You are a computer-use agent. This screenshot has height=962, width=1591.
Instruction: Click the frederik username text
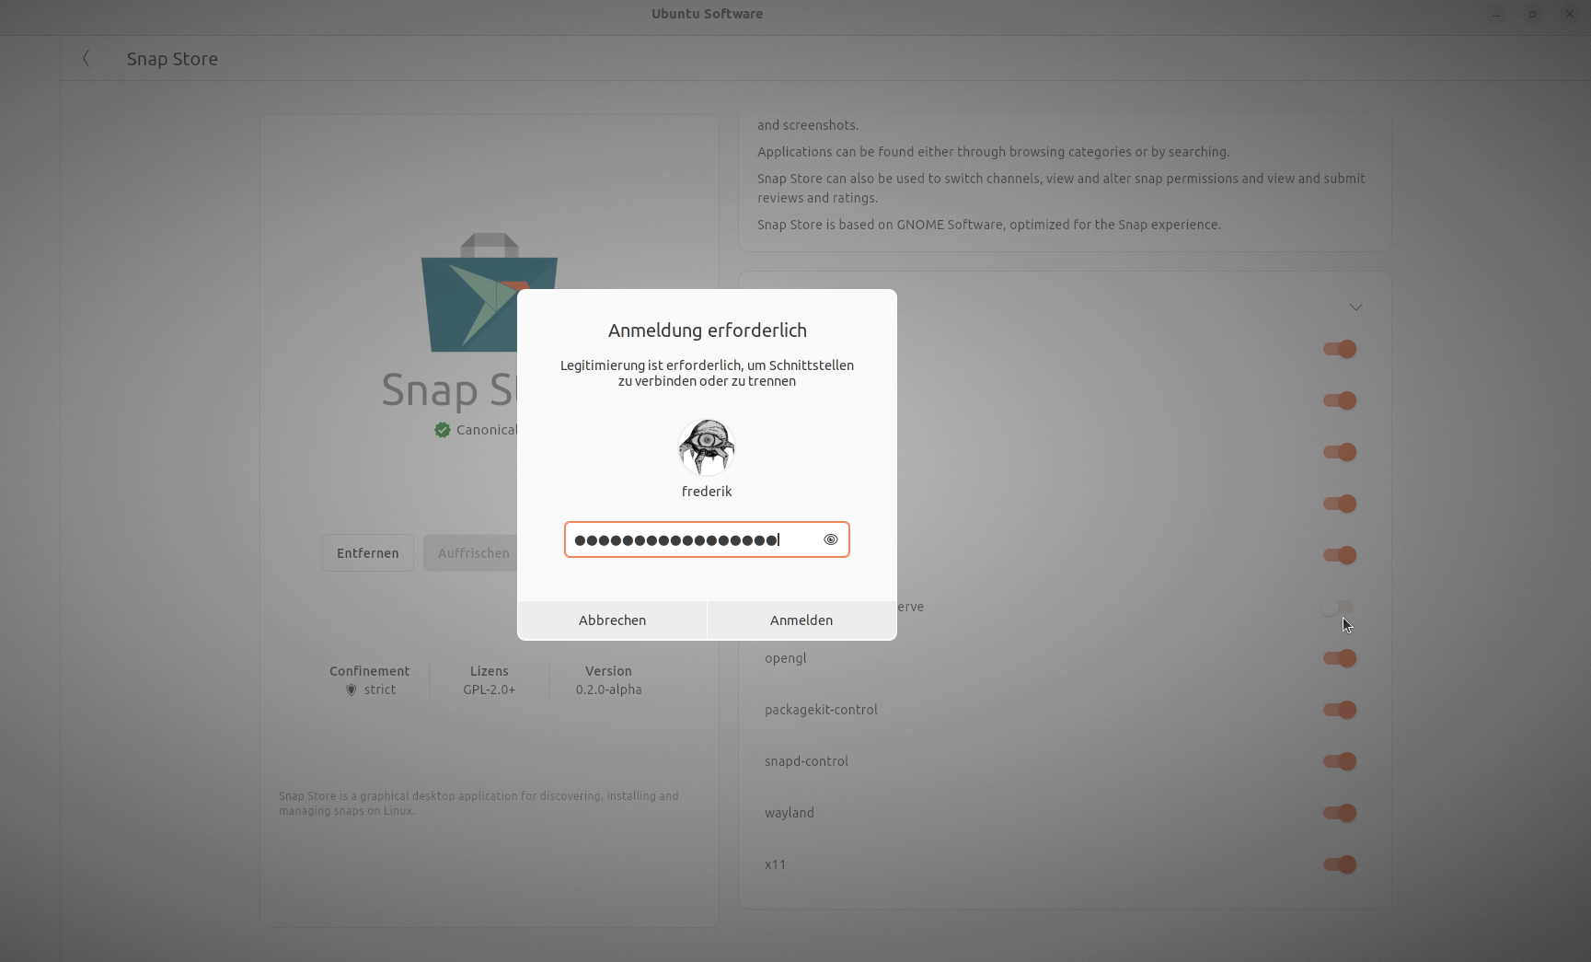point(707,492)
